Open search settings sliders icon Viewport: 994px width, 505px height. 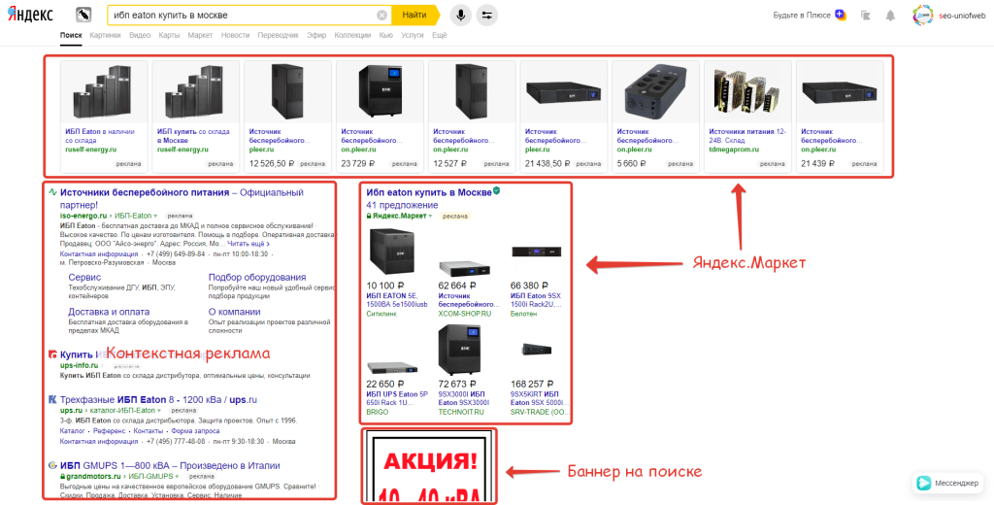487,16
